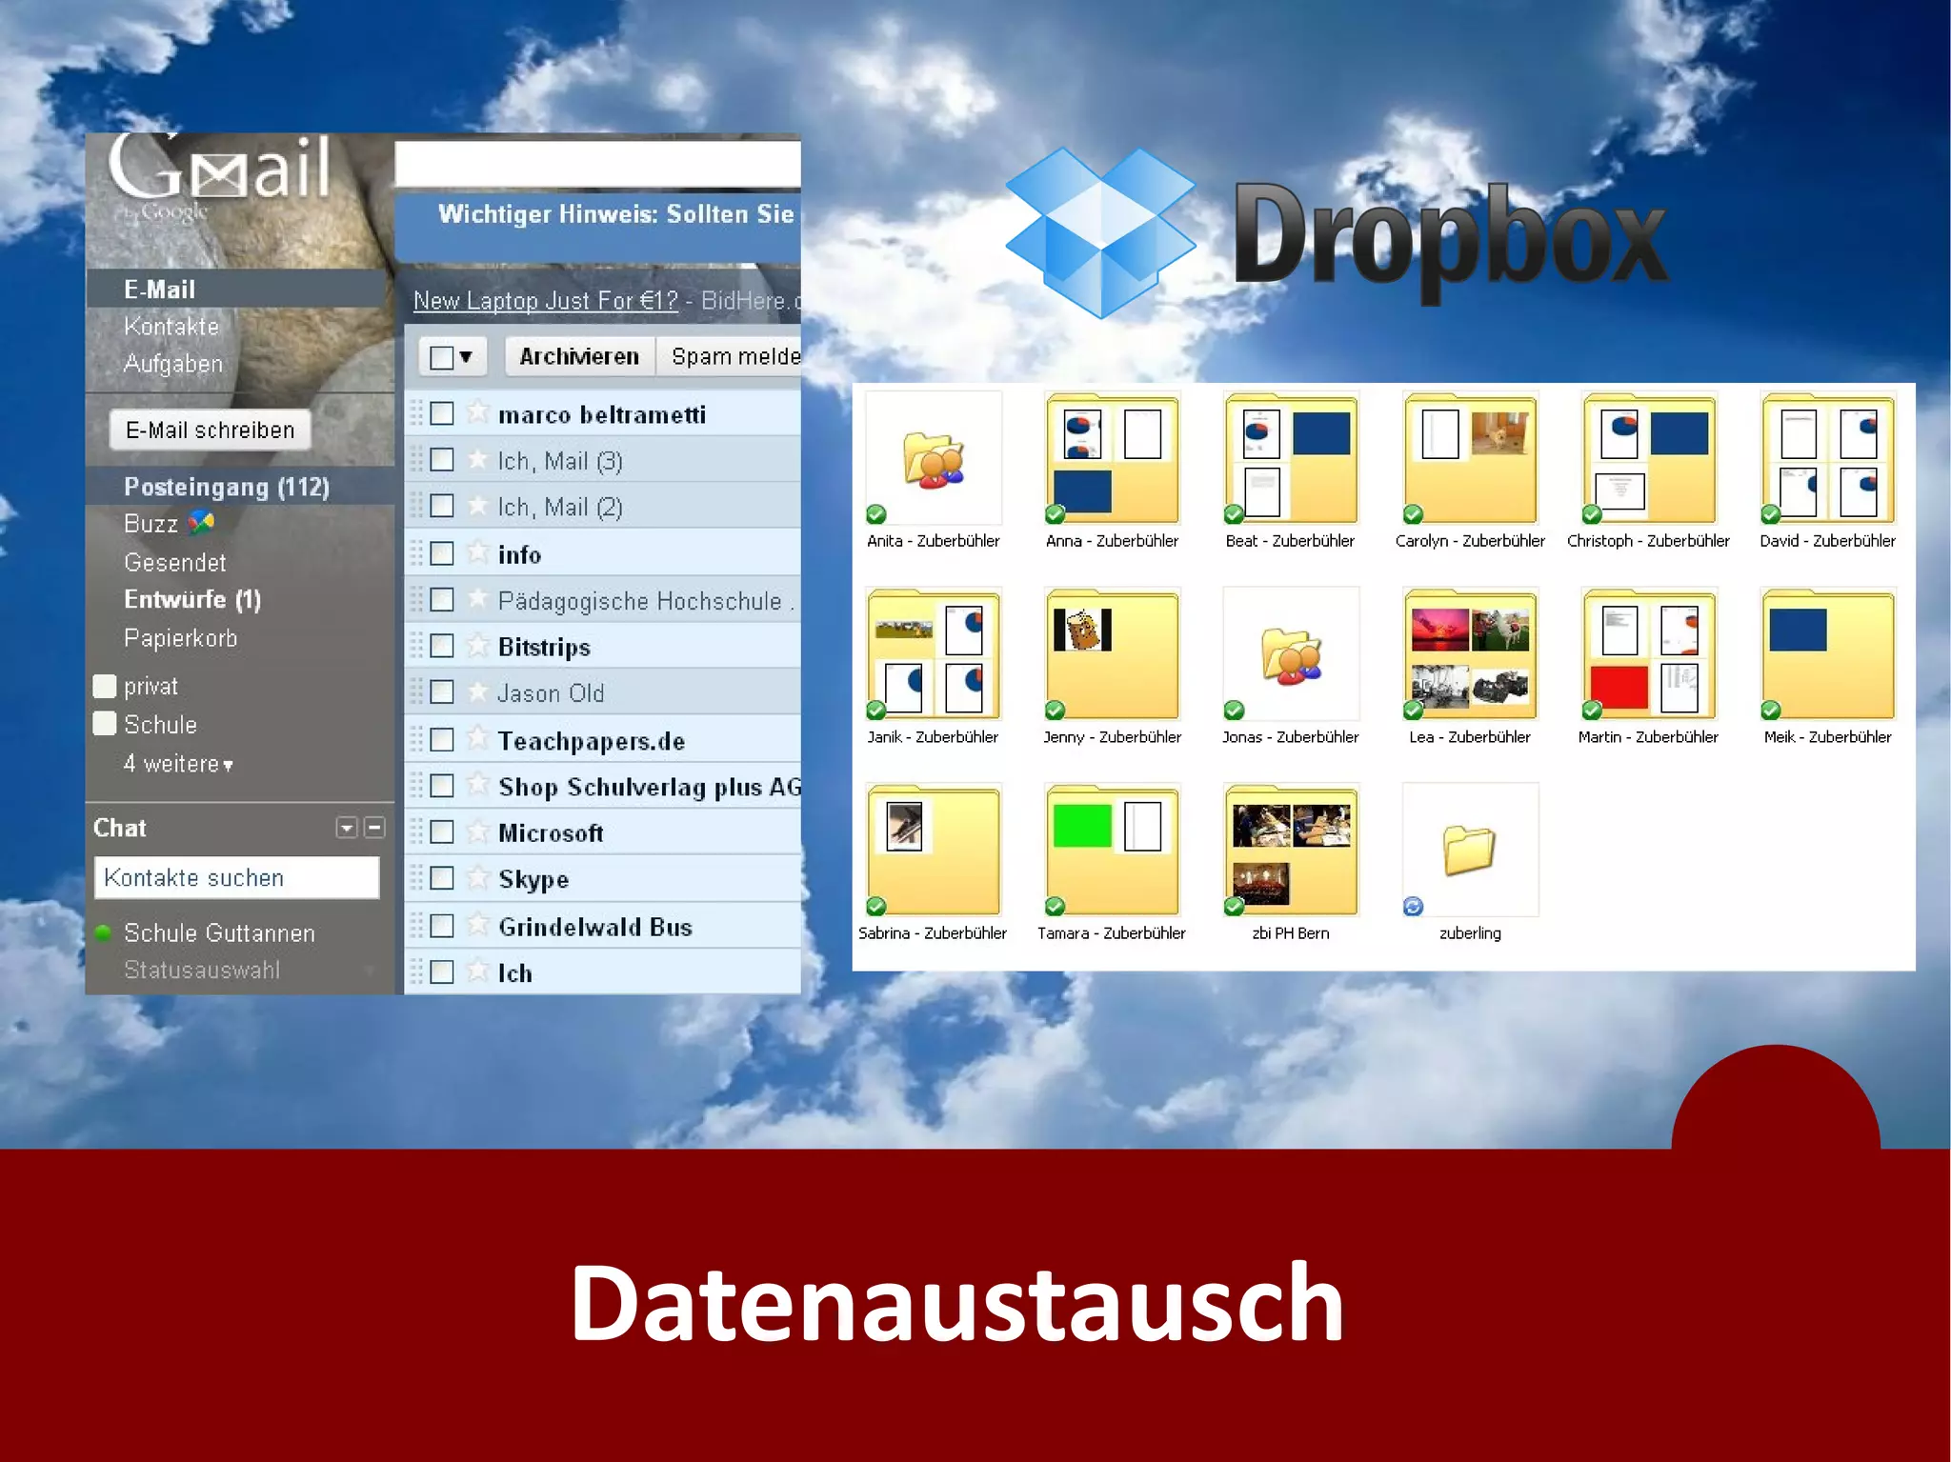Click the Kontakte suchen search field
The height and width of the screenshot is (1462, 1951).
coord(237,877)
